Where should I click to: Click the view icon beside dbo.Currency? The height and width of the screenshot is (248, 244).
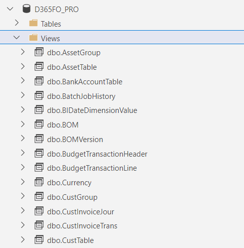tap(39, 182)
